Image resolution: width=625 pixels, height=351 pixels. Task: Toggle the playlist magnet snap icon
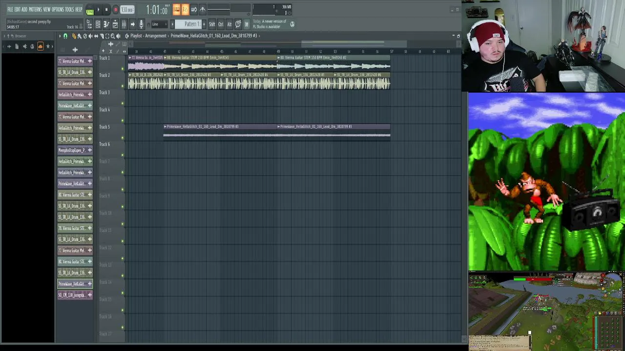pyautogui.click(x=65, y=36)
